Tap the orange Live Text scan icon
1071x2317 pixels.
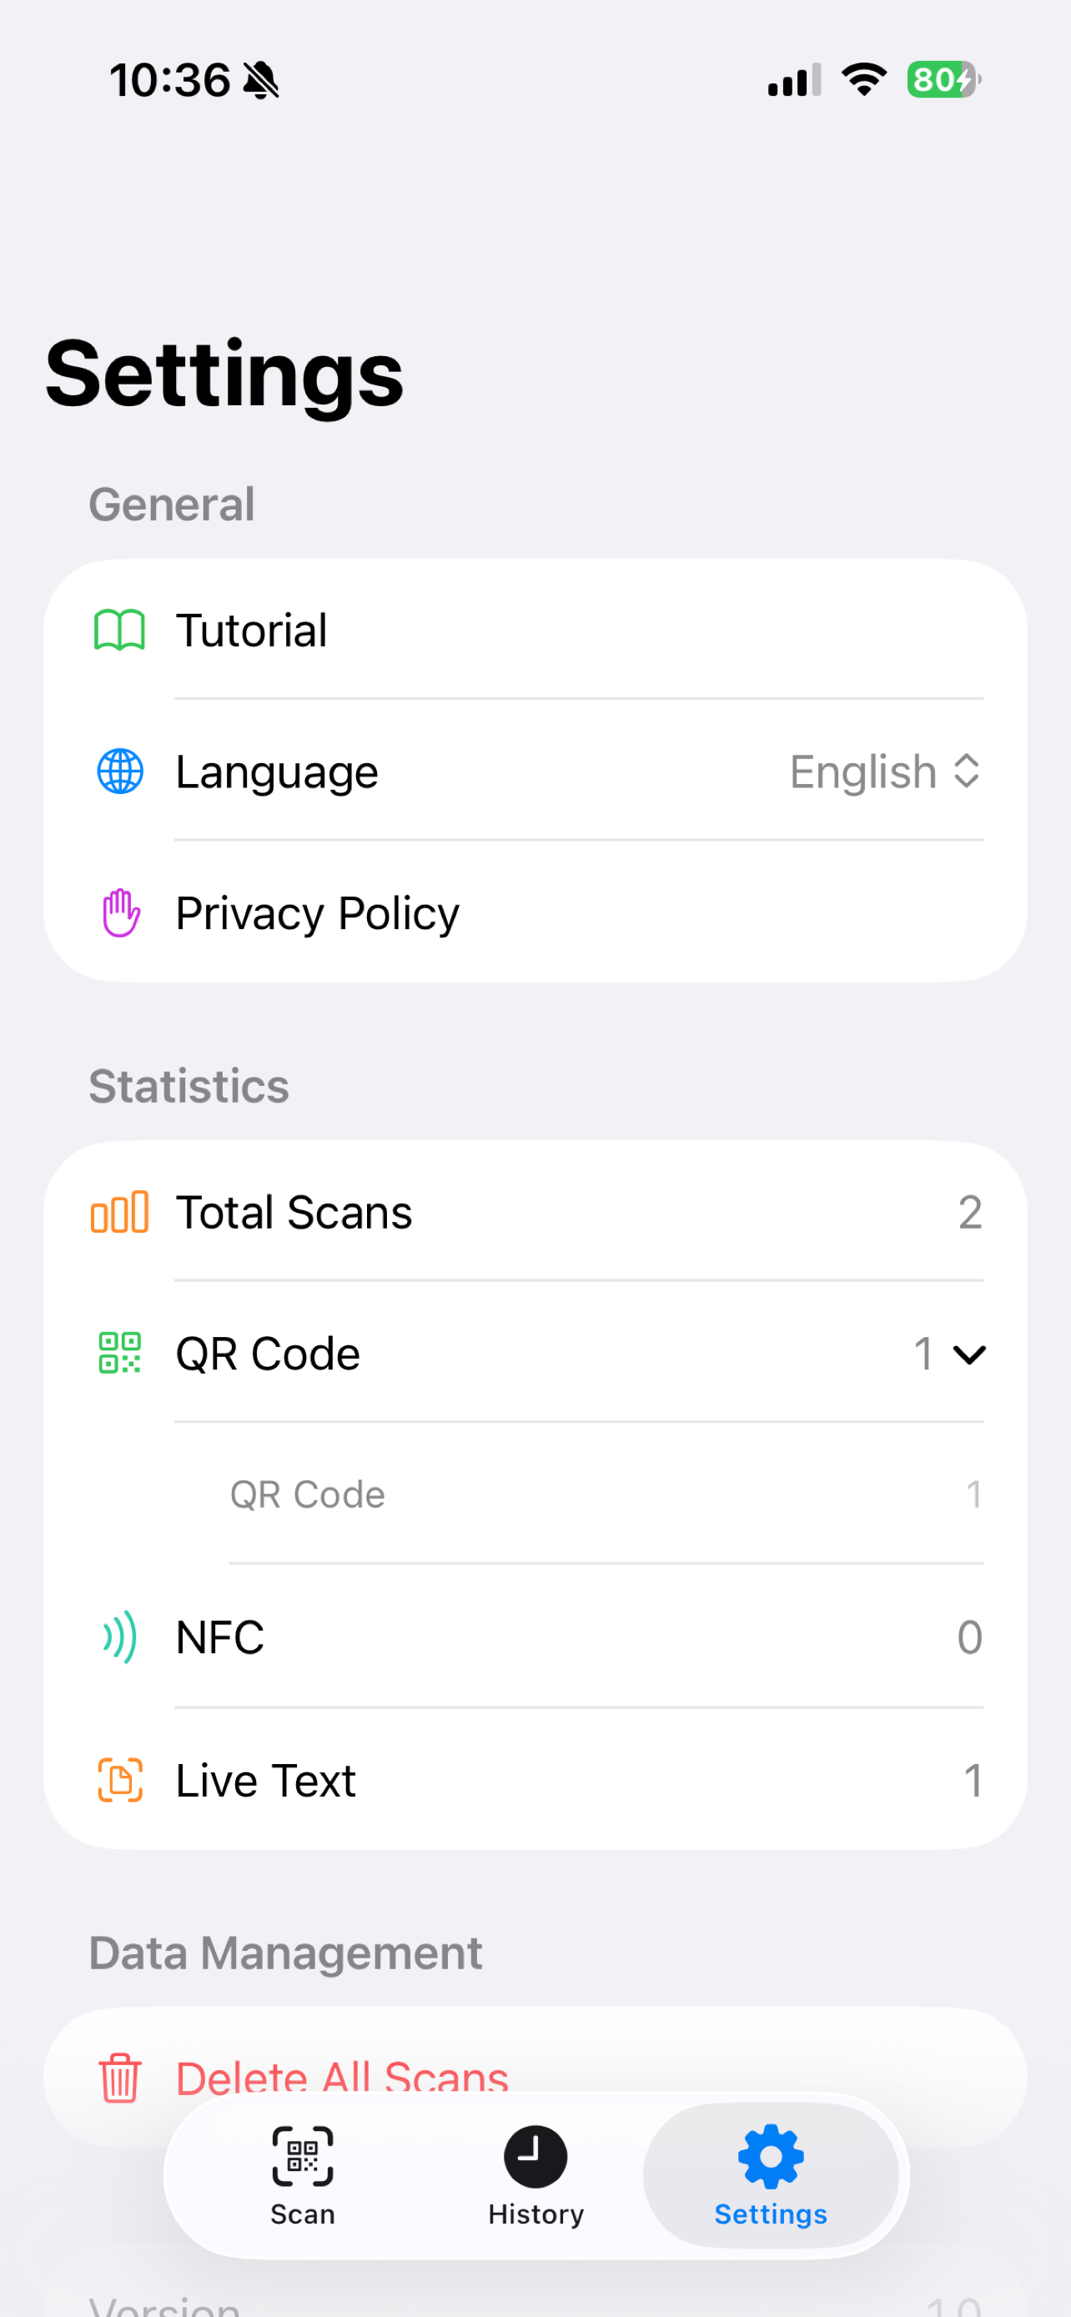point(119,1780)
